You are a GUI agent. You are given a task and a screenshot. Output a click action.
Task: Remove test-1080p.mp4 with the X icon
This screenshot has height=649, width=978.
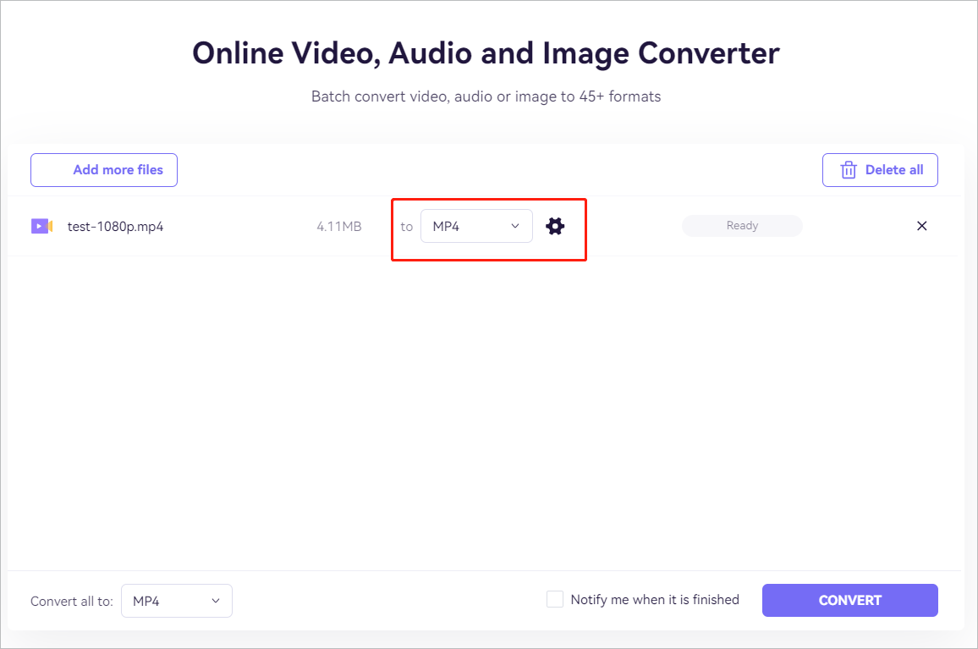tap(921, 226)
